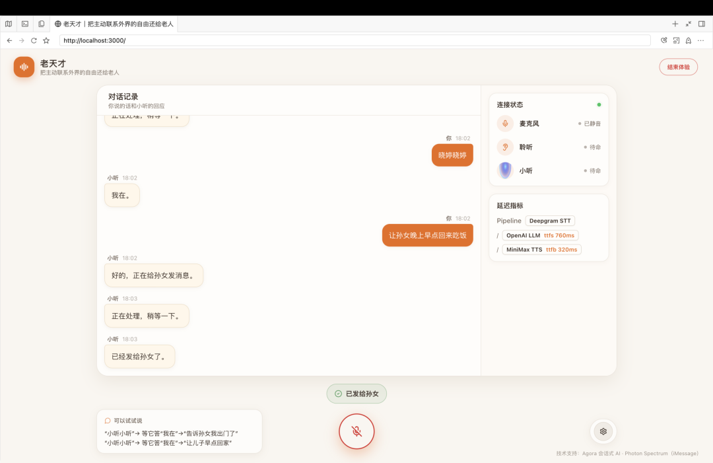713x463 pixels.
Task: Click the OpenAI LLM ttfs 760ms chip
Action: click(540, 235)
